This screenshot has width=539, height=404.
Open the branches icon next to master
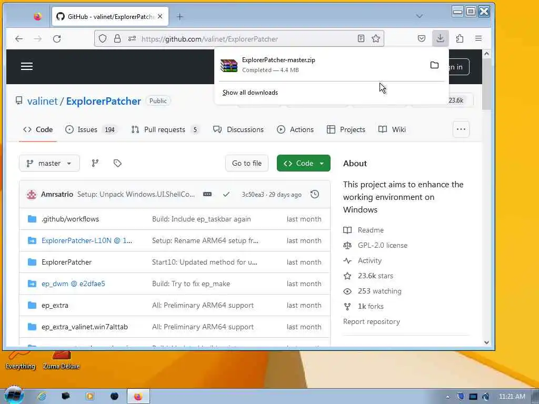point(95,163)
